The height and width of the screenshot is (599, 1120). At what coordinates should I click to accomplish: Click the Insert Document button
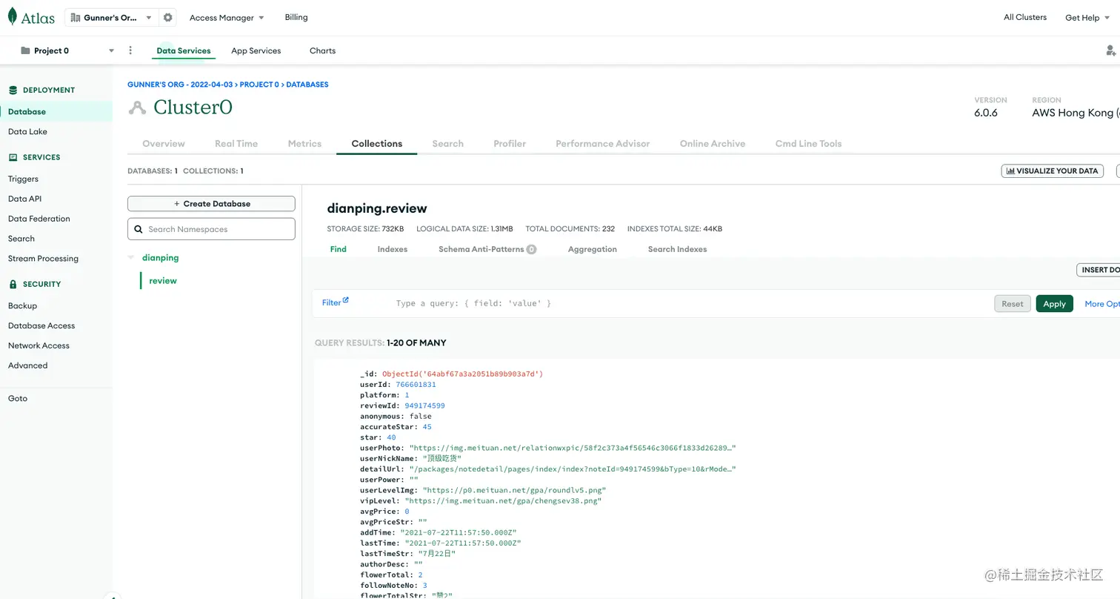tap(1099, 270)
